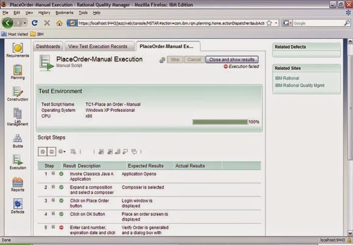Click the attach file paperclip icon
Image resolution: width=353 pixels, height=245 pixels.
tap(117, 151)
